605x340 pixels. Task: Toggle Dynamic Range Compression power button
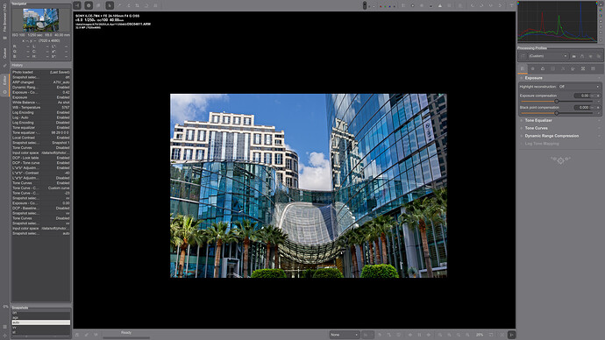pos(522,136)
